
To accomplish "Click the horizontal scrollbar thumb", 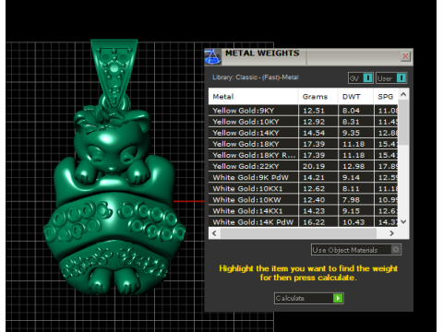I will (x=298, y=233).
